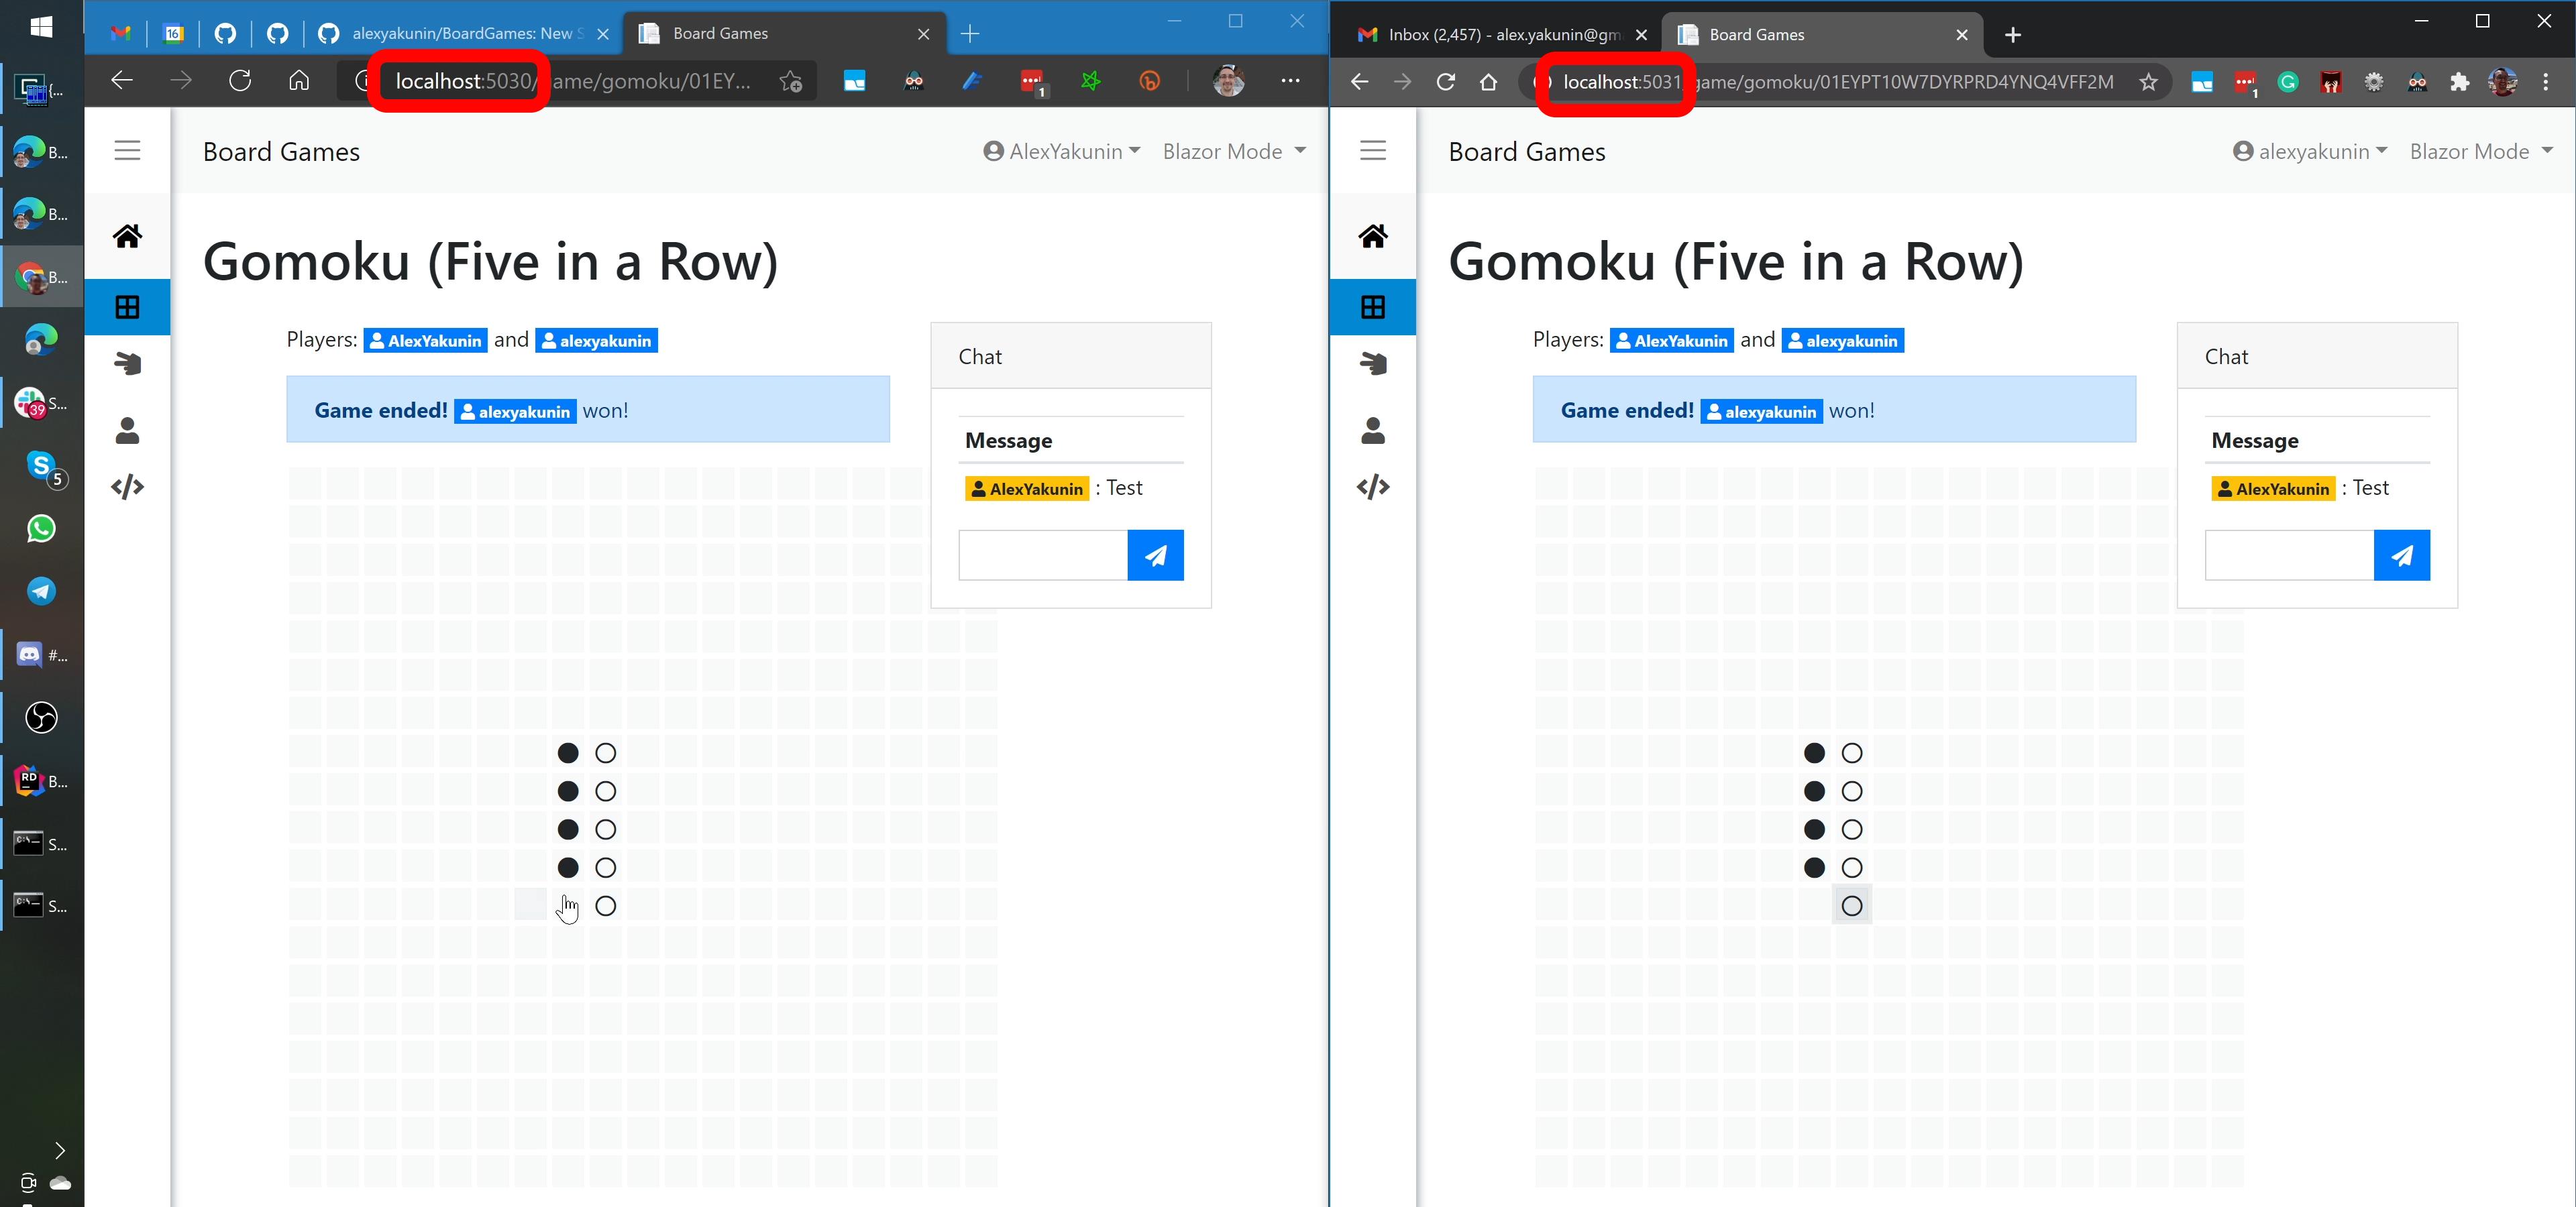Click the code icon in right window sidebar
Screen dimensions: 2576x1207
pyautogui.click(x=1372, y=487)
